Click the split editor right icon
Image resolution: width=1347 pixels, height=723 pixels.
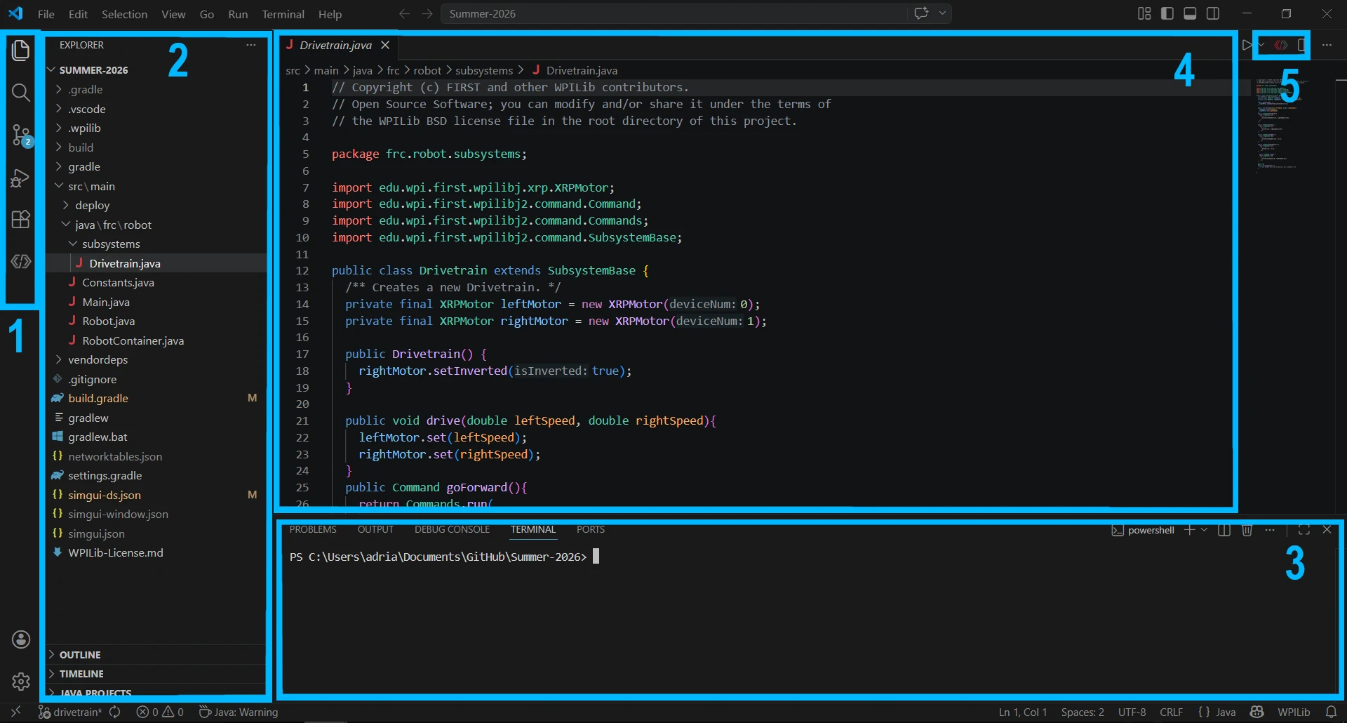1302,45
